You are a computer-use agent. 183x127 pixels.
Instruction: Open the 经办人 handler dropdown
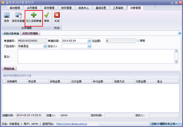pyautogui.click(x=89, y=46)
